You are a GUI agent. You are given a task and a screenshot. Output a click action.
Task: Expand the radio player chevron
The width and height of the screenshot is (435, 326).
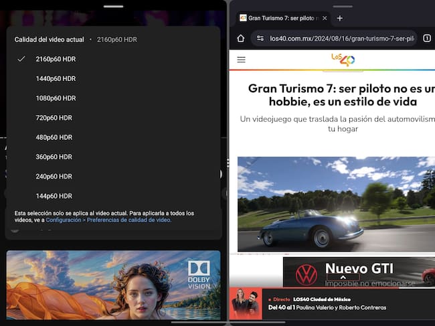[343, 277]
